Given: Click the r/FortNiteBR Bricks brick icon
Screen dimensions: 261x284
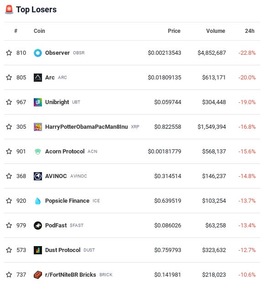Looking at the screenshot, I should (38, 274).
